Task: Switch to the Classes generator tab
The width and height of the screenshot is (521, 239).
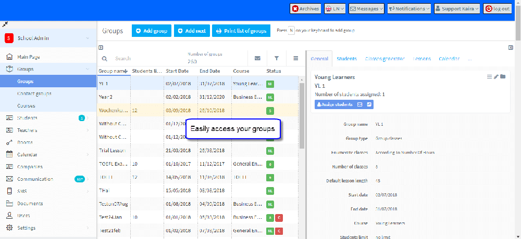Action: pyautogui.click(x=385, y=59)
